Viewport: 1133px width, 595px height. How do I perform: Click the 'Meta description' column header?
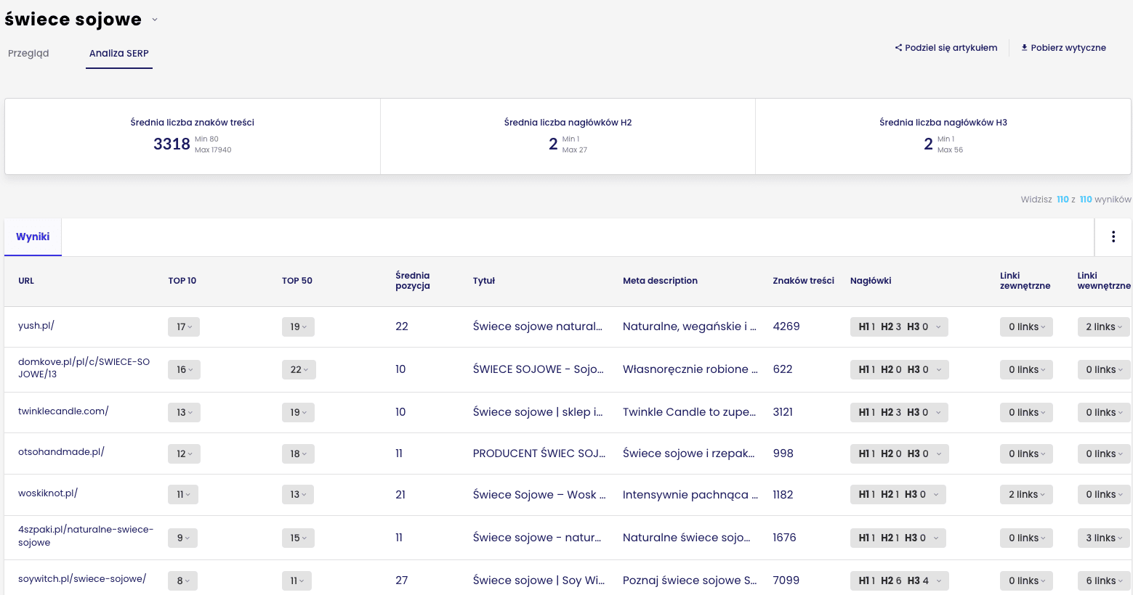660,281
